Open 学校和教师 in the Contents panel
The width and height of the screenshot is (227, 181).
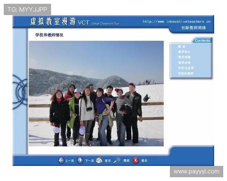coord(186,74)
